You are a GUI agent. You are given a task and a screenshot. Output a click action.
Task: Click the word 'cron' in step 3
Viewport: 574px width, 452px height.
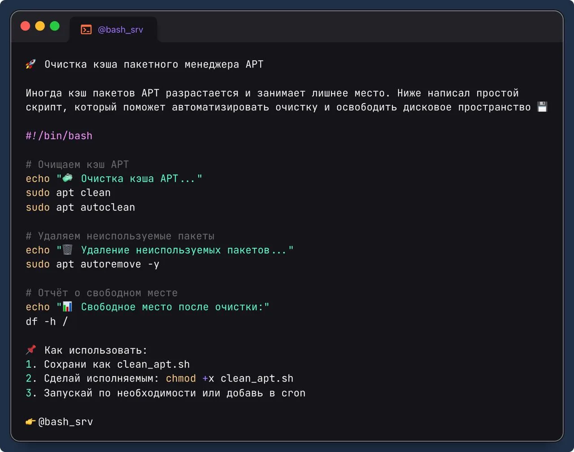[x=294, y=393]
